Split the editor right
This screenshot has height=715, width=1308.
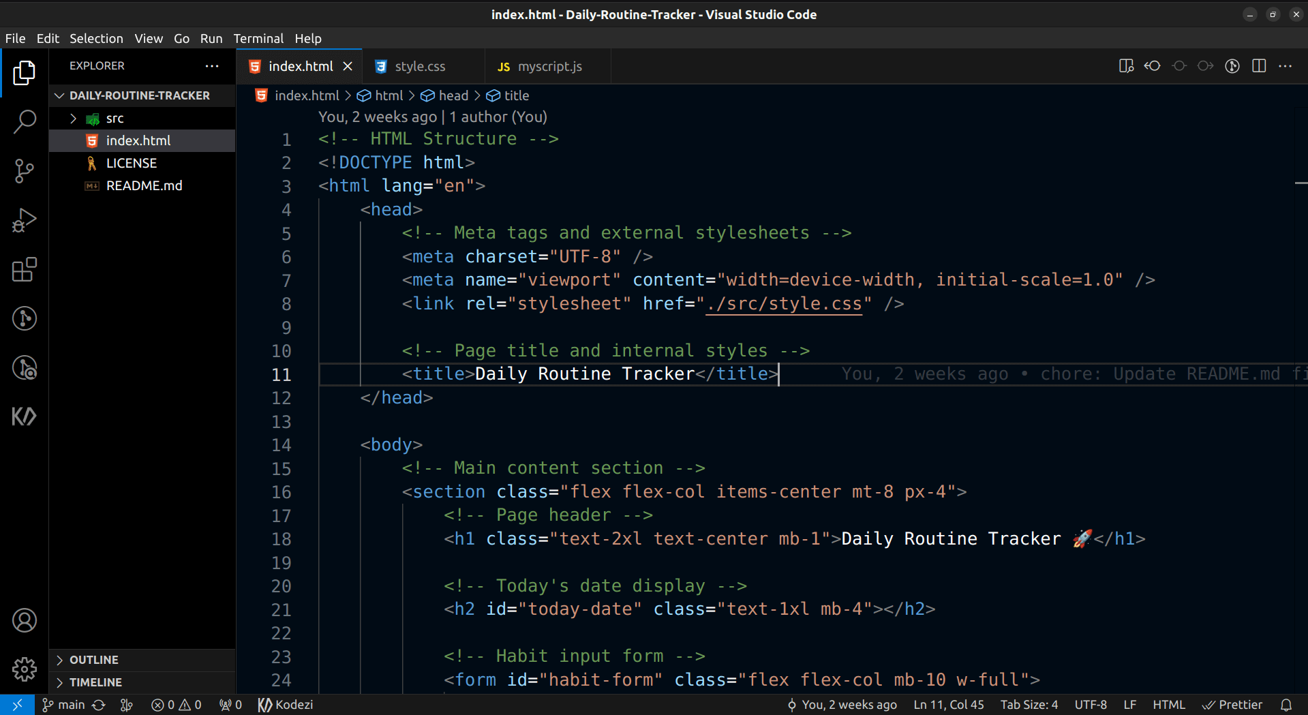[x=1259, y=66]
